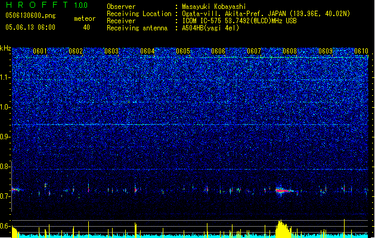
Task: Click the Receiving Location value text
Action: coord(266,14)
